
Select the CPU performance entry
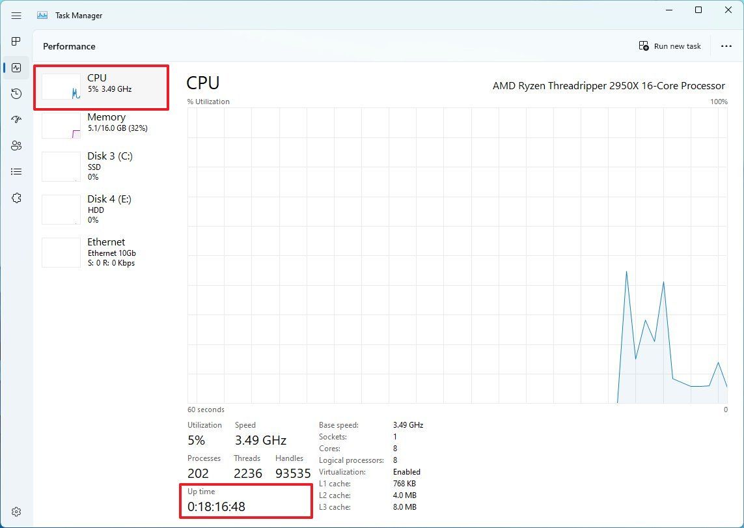[x=101, y=88]
